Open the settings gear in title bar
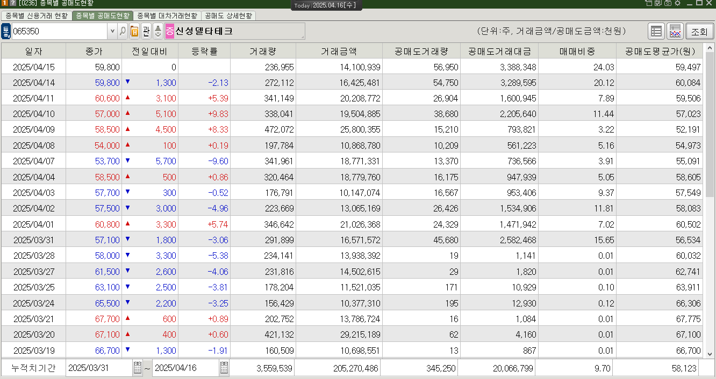This screenshot has height=379, width=716. (x=677, y=3)
